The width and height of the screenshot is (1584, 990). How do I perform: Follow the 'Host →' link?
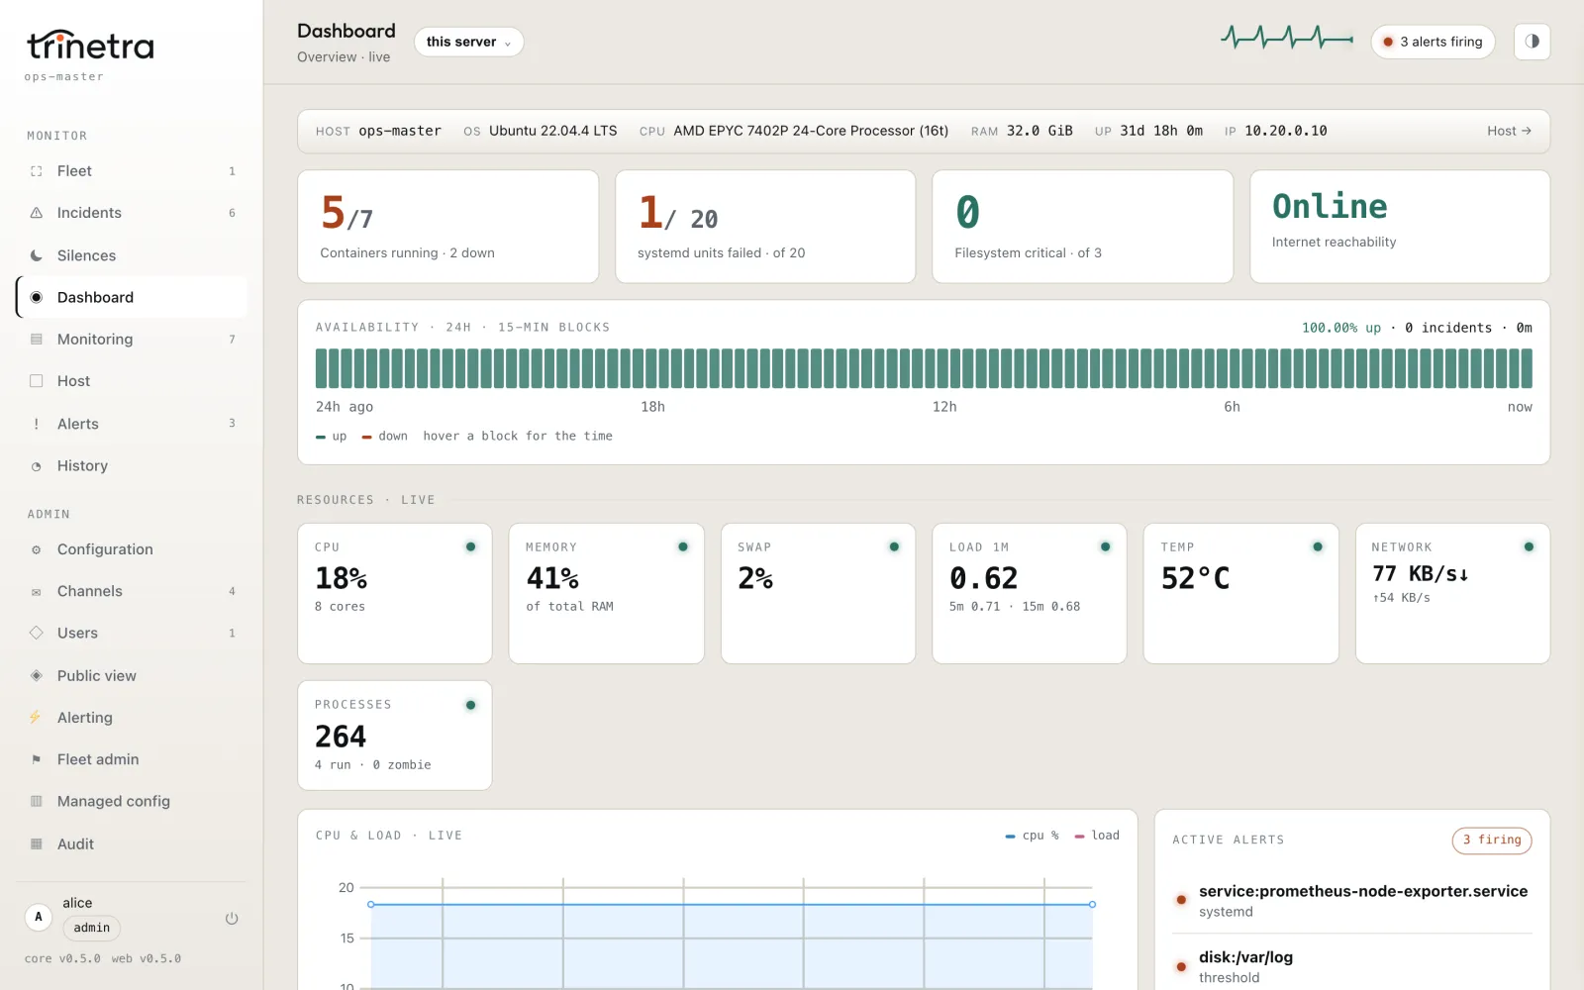(x=1509, y=131)
